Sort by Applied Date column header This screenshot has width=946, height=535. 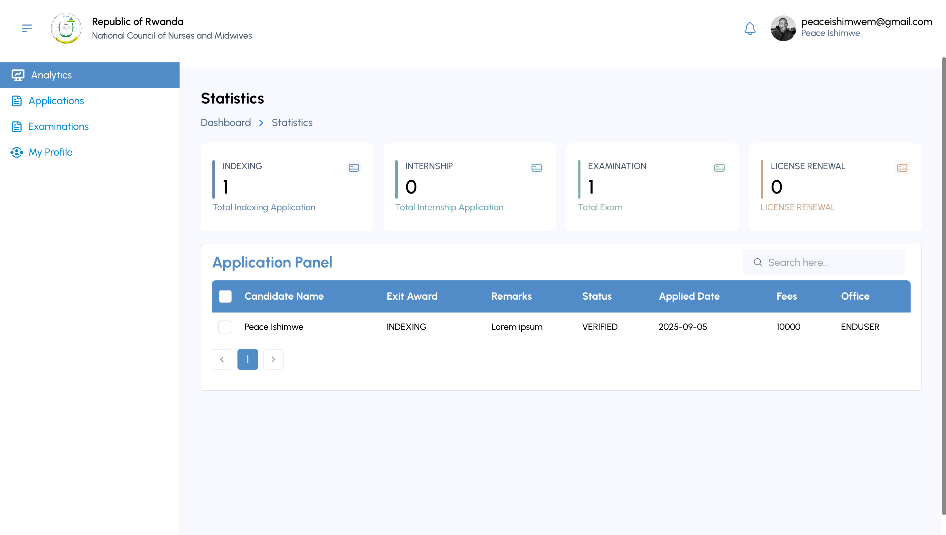click(689, 296)
